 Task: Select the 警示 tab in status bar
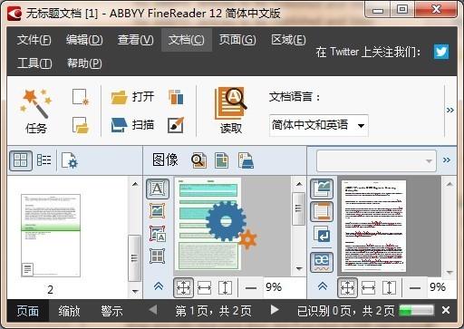tap(111, 311)
